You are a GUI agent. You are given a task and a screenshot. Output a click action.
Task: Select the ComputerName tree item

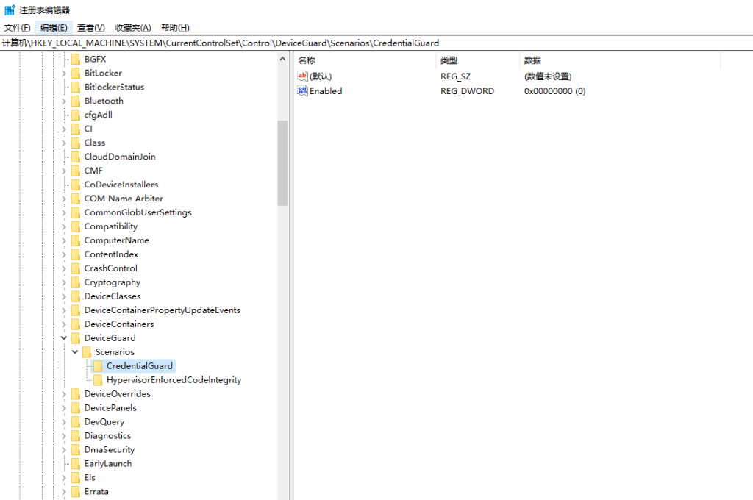(x=116, y=240)
